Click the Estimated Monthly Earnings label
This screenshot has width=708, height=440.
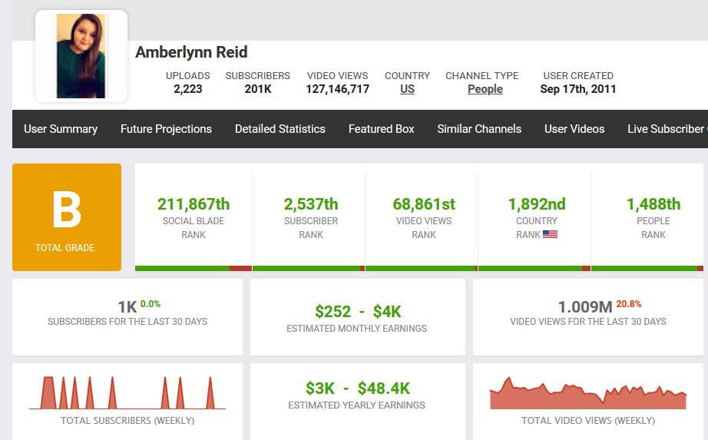coord(357,329)
